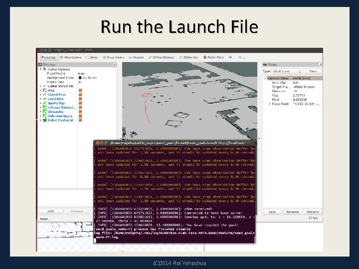
Task: Pick the Measure tool
Action: point(136,57)
